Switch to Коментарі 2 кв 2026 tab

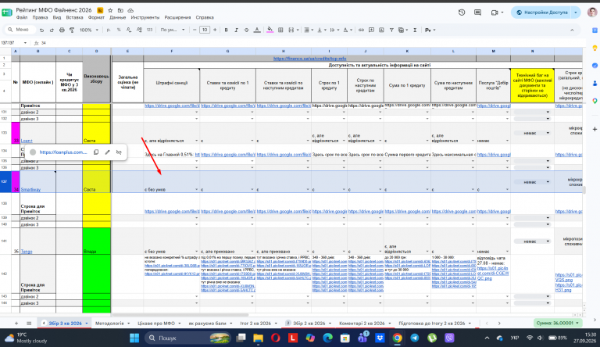362,324
